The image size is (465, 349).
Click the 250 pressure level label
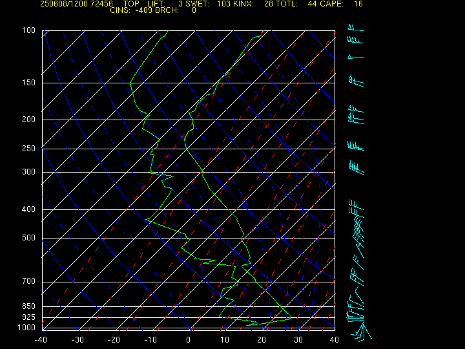click(x=29, y=148)
